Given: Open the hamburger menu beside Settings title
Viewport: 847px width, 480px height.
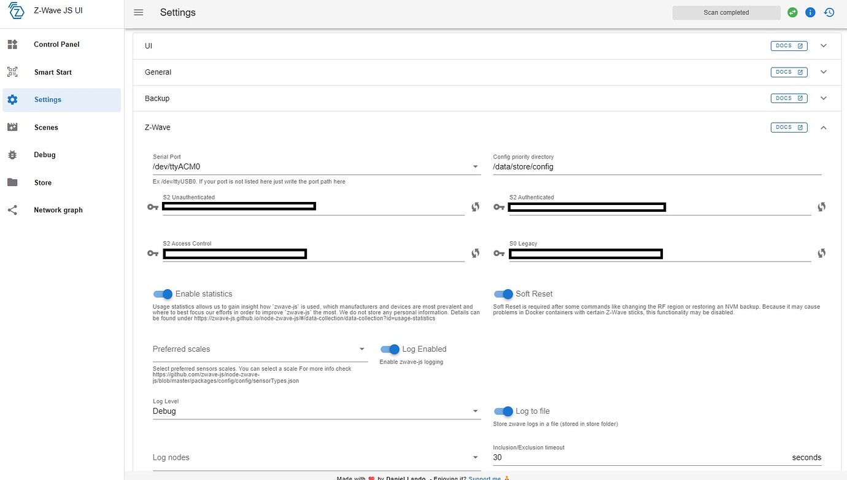Looking at the screenshot, I should coord(138,12).
